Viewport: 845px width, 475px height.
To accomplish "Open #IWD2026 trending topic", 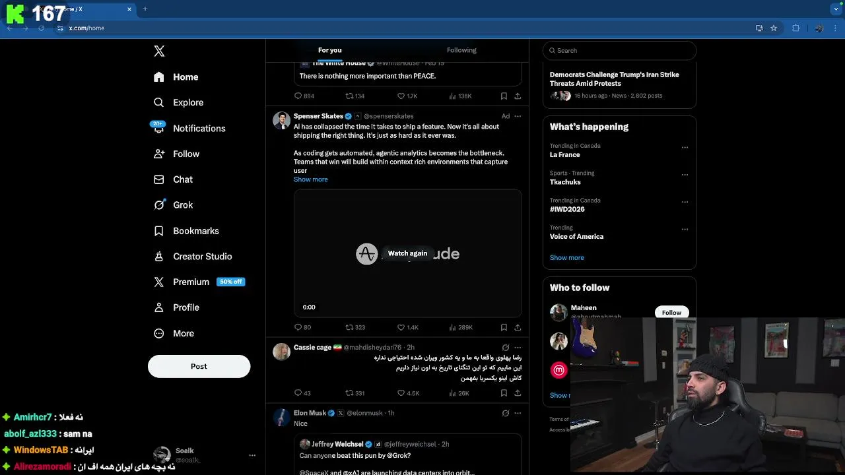I will click(567, 209).
